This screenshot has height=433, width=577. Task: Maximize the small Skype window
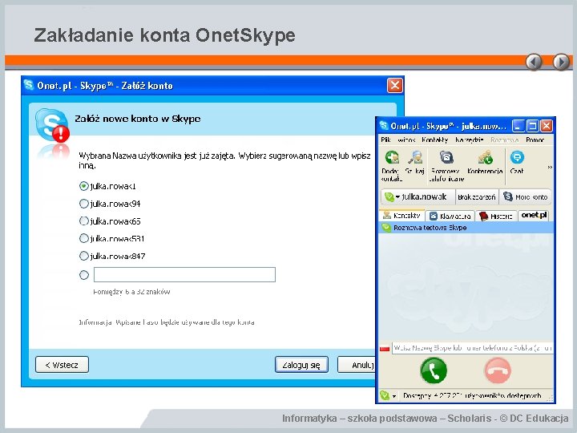coord(532,126)
